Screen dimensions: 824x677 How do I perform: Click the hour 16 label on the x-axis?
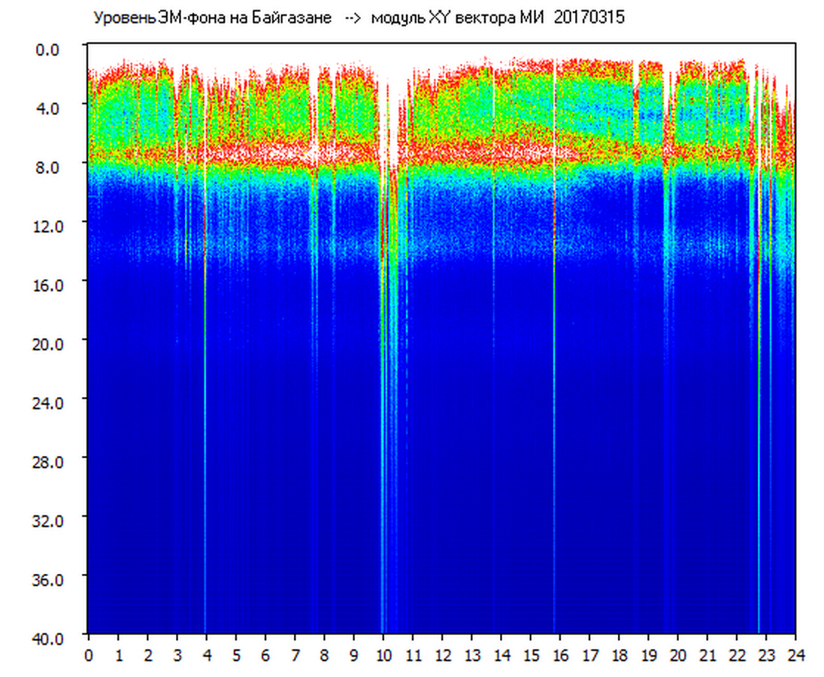(x=560, y=655)
